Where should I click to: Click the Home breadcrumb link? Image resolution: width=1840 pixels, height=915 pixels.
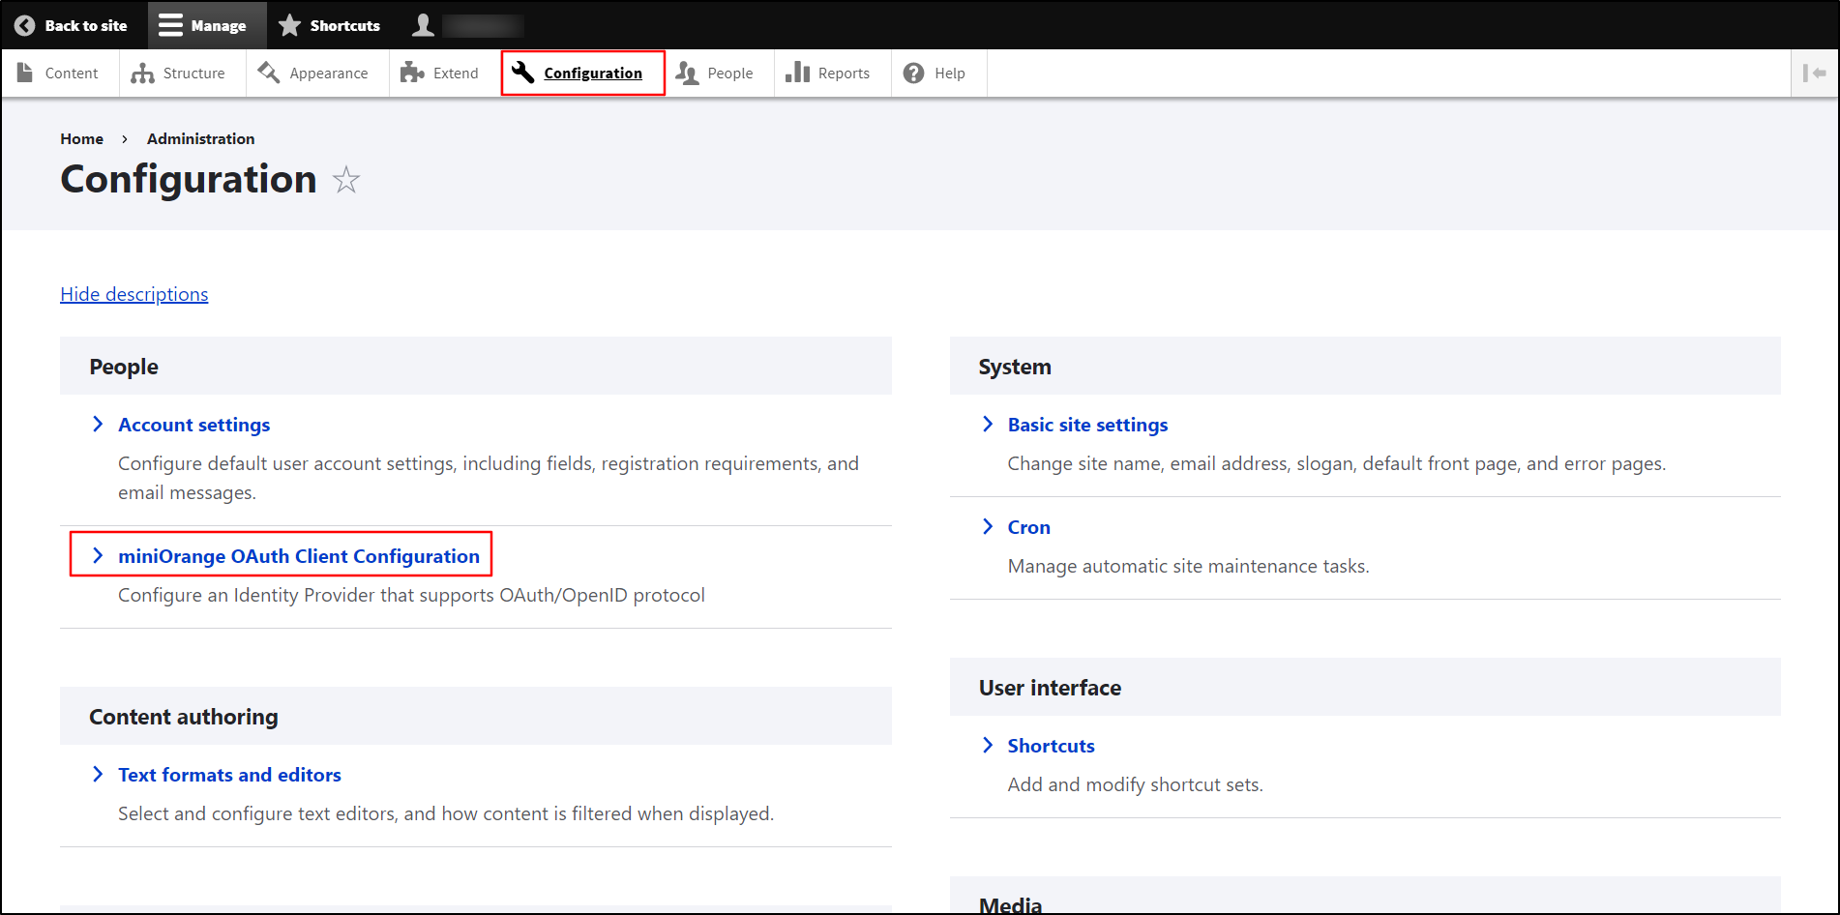(x=81, y=139)
